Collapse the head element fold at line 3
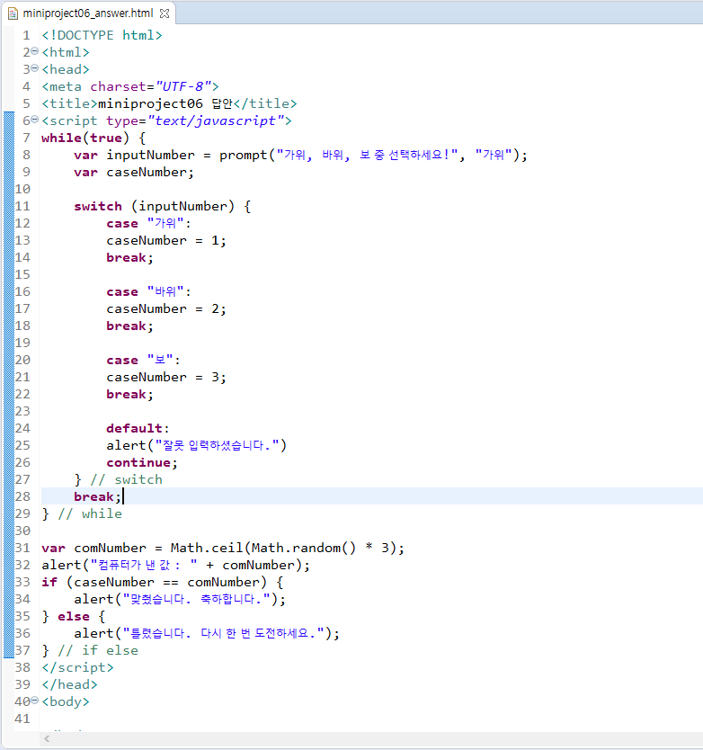 [34, 68]
